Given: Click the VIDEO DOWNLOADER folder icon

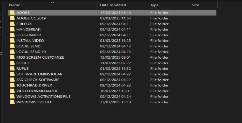Looking at the screenshot, I should (x=12, y=91).
